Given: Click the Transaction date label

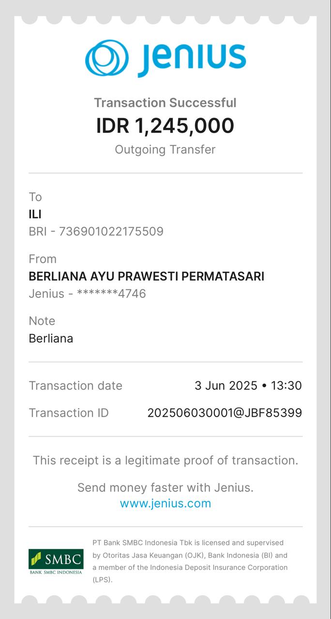Looking at the screenshot, I should point(75,386).
